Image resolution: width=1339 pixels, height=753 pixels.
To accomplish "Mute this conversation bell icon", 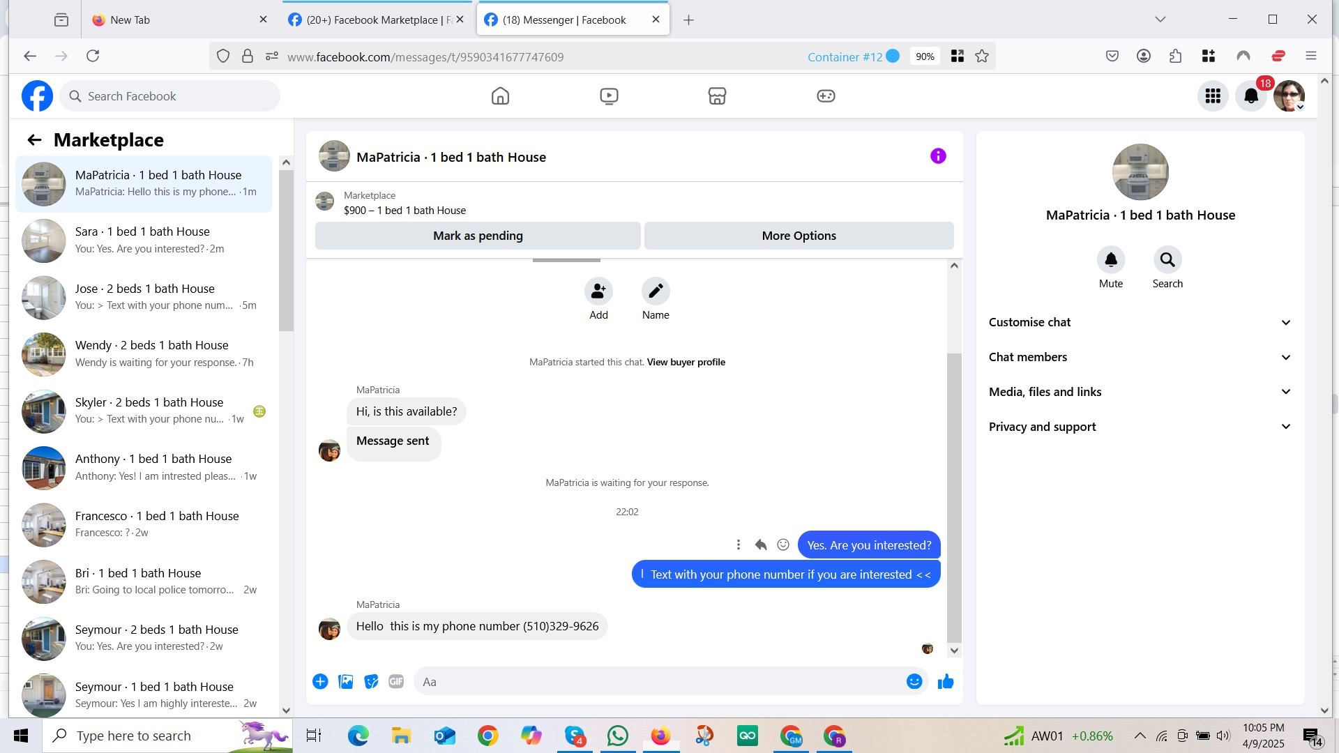I will coord(1111,260).
